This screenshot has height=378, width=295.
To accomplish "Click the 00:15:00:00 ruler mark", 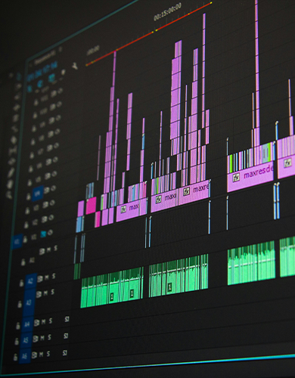I will (167, 12).
